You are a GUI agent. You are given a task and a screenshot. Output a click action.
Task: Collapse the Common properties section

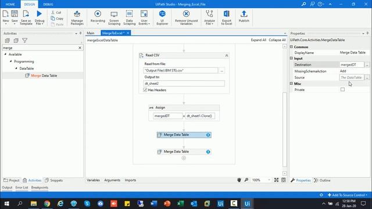point(291,47)
